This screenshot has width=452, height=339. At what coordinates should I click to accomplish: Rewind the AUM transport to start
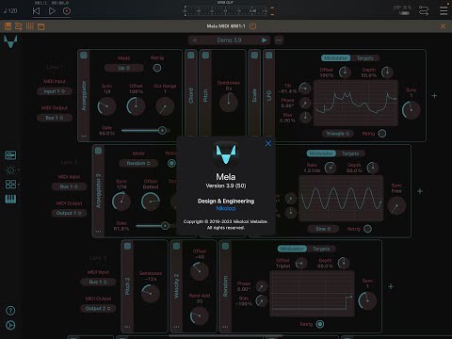[x=37, y=11]
